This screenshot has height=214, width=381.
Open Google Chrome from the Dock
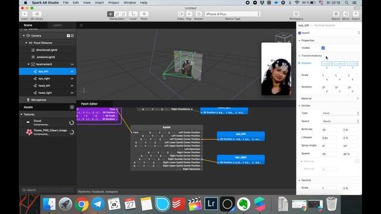(82, 204)
